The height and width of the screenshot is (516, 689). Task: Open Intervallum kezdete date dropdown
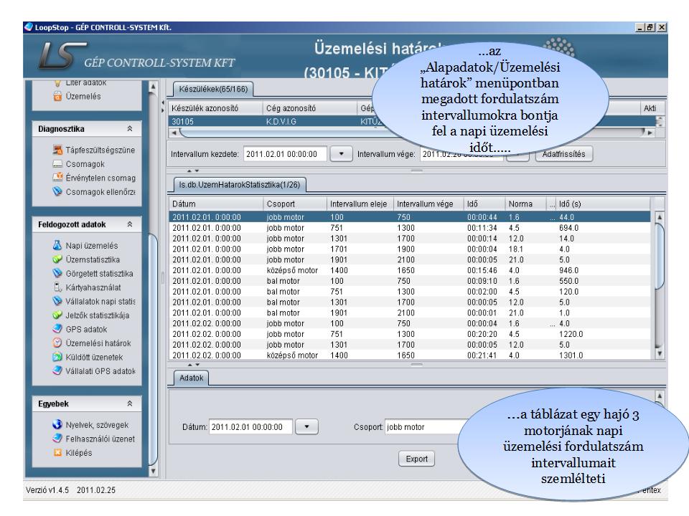(341, 153)
